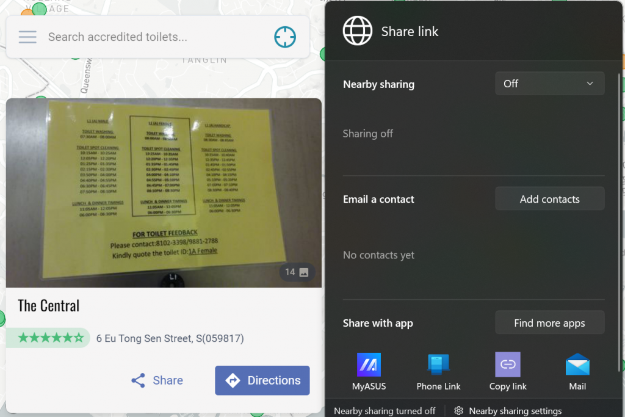Click the share panel vertical scrollbar
Viewport: 625px width, 417px height.
pos(621,220)
